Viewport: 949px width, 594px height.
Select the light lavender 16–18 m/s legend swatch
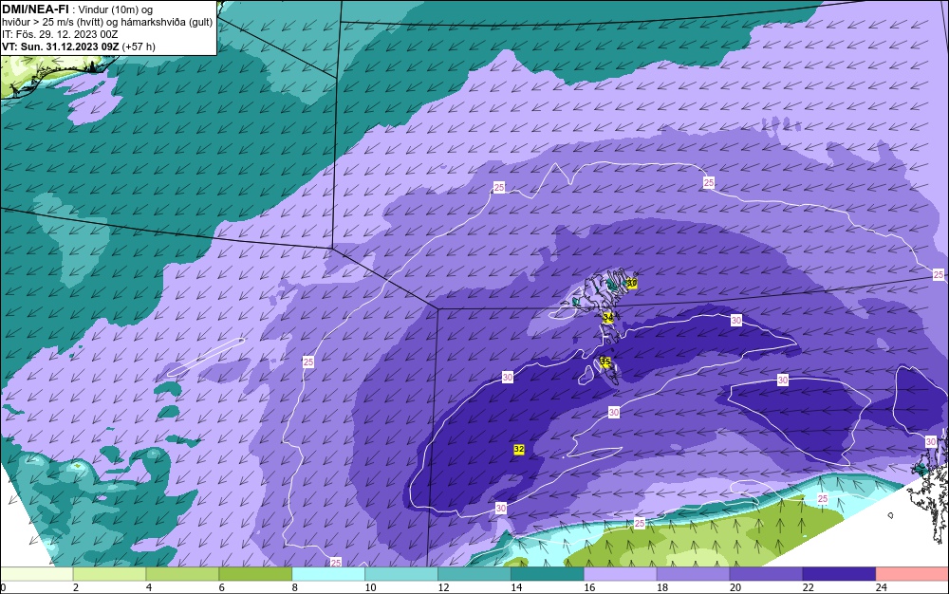click(621, 574)
